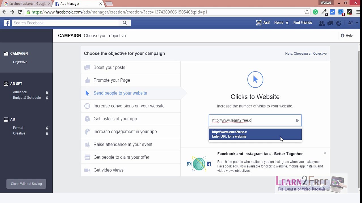Select Raise attendance at your event
This screenshot has width=362, height=203.
click(x=131, y=144)
